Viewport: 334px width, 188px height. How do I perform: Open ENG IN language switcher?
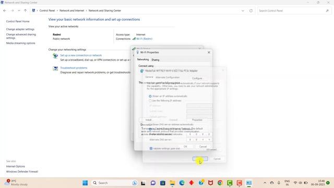click(287, 183)
